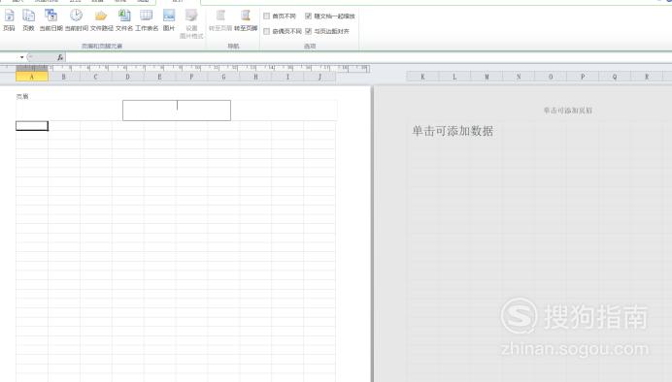Select column P header

tap(583, 77)
